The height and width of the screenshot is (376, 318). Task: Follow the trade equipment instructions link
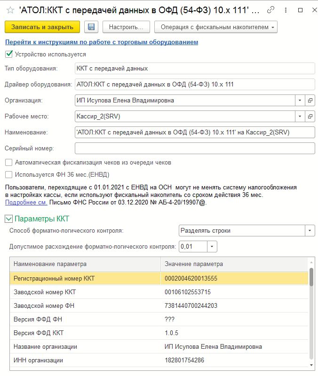pyautogui.click(x=101, y=42)
